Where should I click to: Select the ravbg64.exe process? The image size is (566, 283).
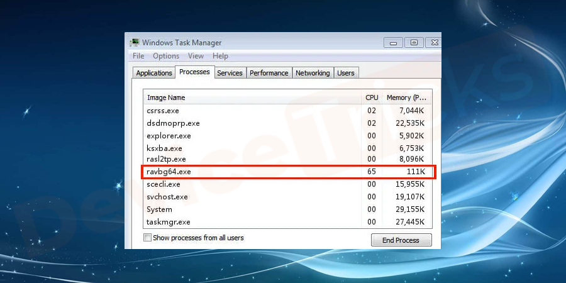pyautogui.click(x=287, y=172)
